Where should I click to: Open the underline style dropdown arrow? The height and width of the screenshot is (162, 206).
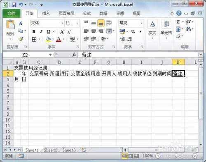point(54,32)
